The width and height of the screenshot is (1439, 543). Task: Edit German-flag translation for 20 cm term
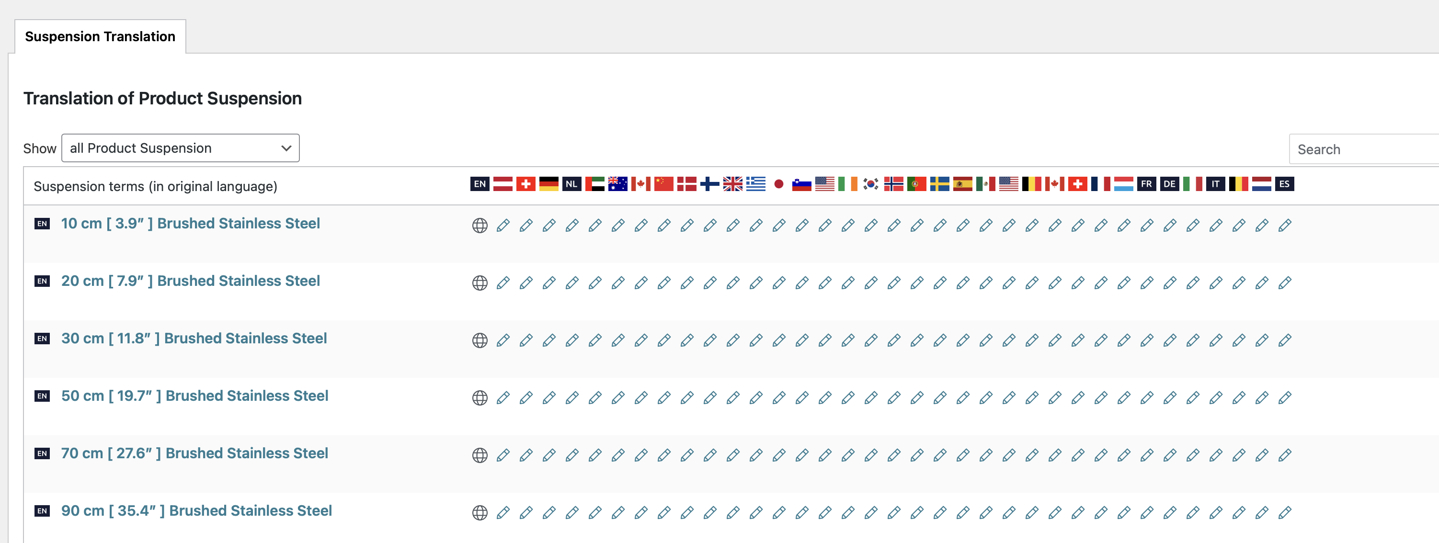549,283
